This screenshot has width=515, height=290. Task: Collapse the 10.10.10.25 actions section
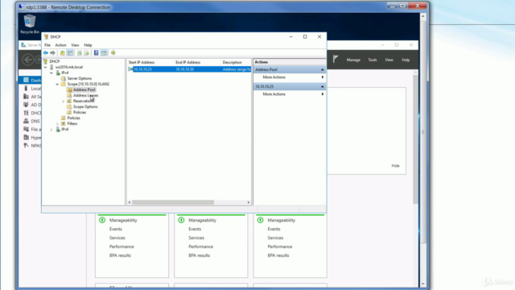tap(322, 86)
